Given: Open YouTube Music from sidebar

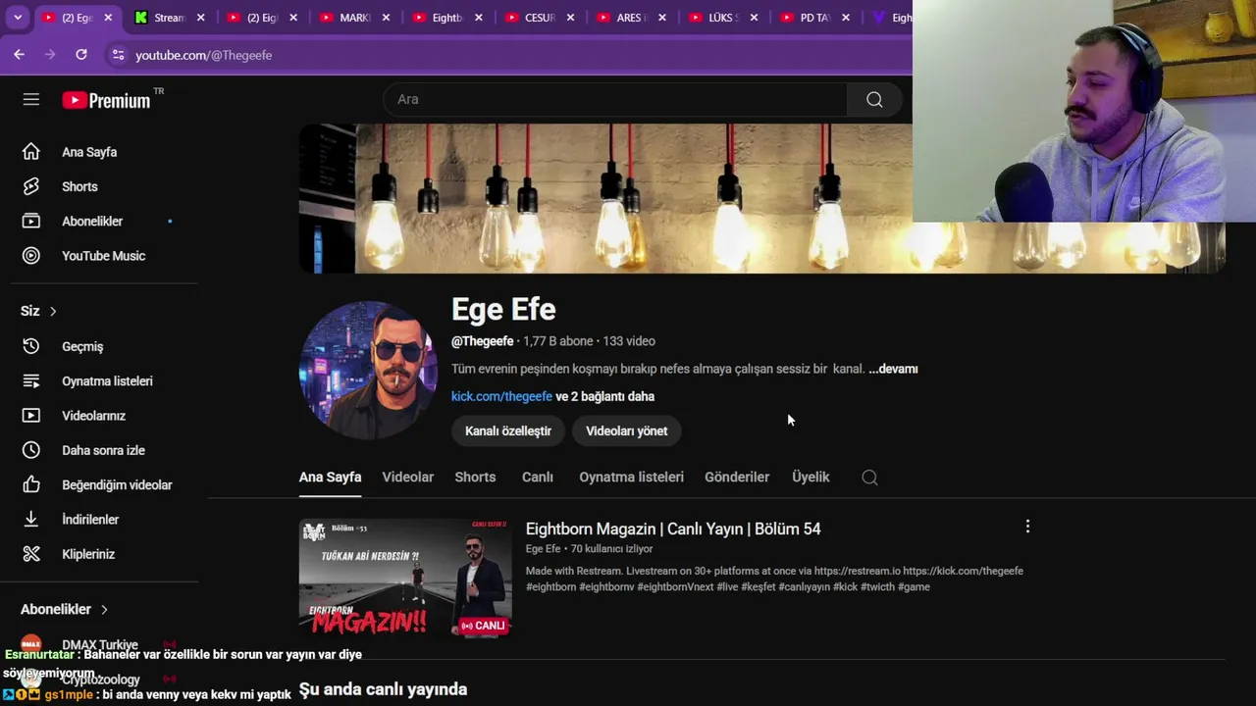Looking at the screenshot, I should 103,256.
